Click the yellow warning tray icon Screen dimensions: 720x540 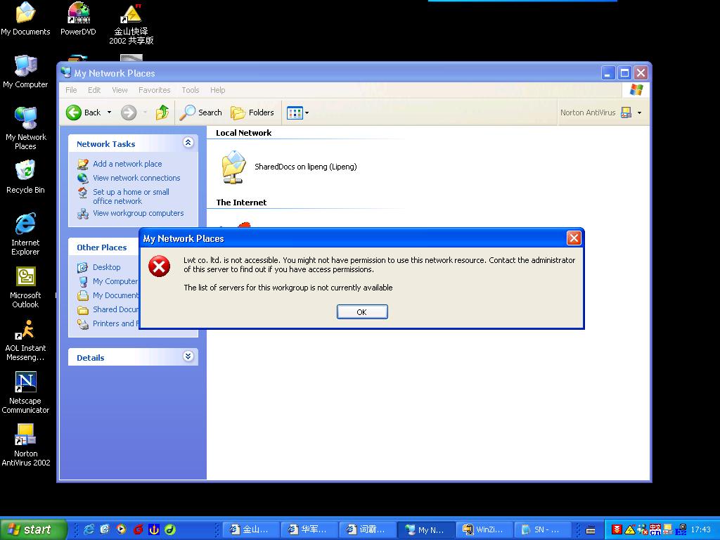(x=629, y=529)
